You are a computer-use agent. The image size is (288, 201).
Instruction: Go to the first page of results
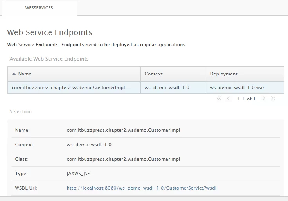[219, 99]
